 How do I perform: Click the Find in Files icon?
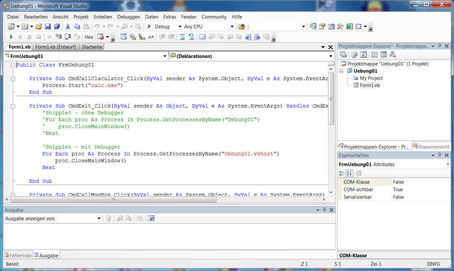[x=242, y=26]
